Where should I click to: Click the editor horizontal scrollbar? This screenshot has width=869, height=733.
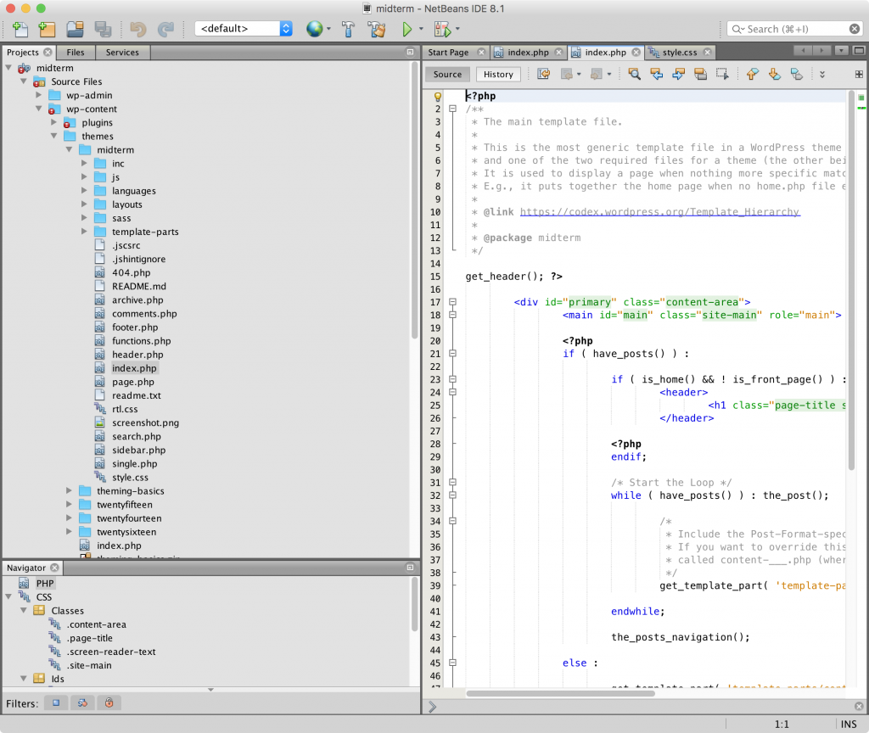pos(560,693)
